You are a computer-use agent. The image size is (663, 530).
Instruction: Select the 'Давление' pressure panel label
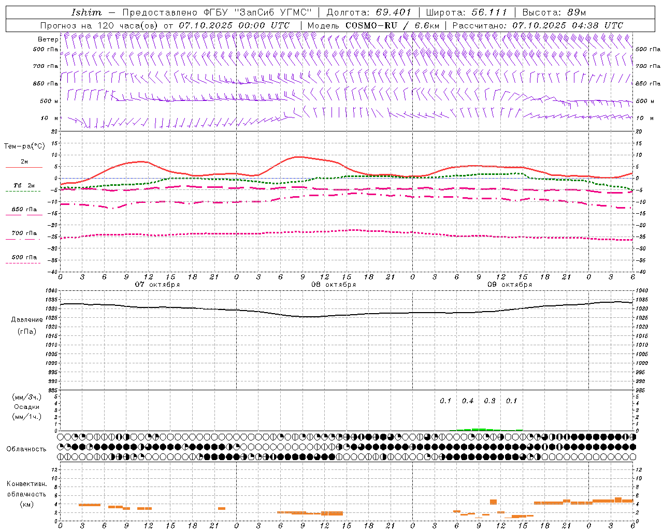click(27, 320)
